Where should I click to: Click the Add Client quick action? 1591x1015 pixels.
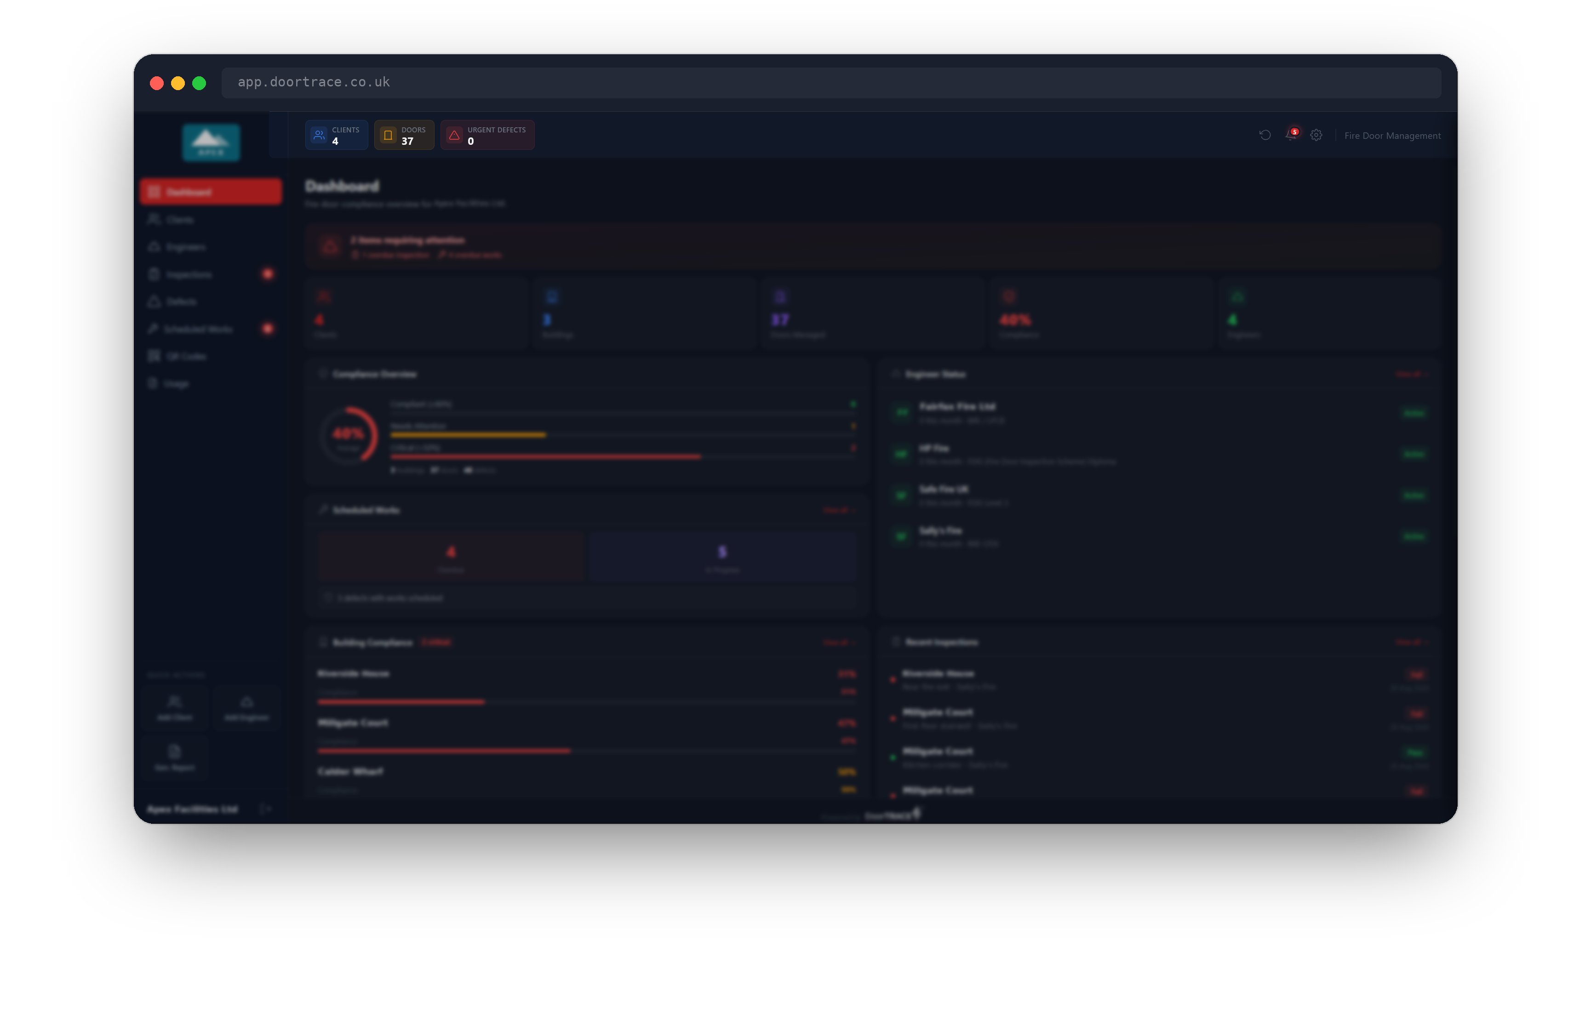[x=174, y=708]
